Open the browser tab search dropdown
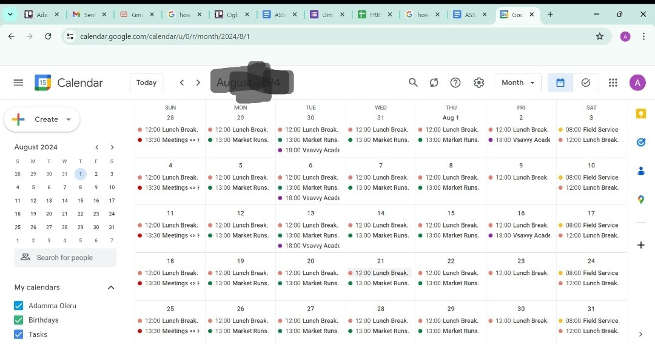Screen dimensions: 655x344 click(x=10, y=14)
